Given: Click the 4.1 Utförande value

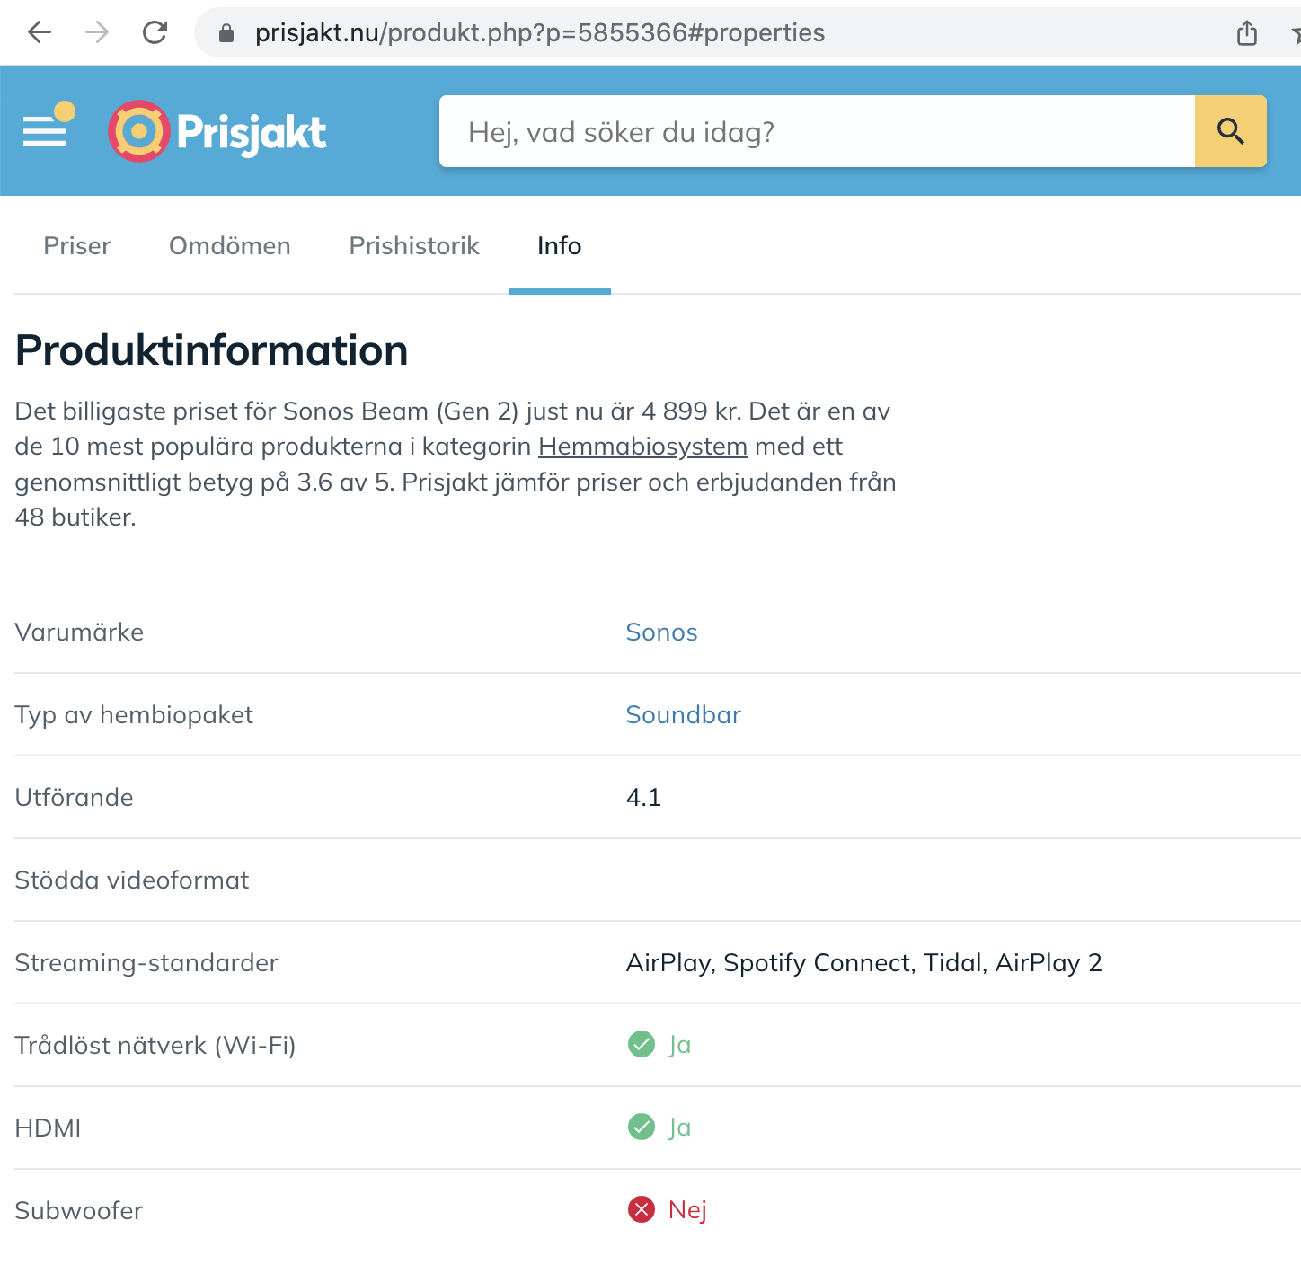Looking at the screenshot, I should [x=644, y=798].
